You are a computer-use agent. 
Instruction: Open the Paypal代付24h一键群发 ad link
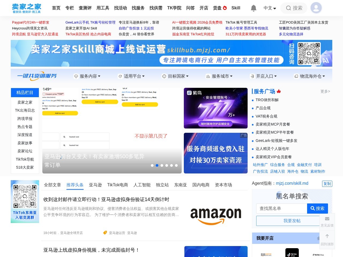[x=31, y=22]
